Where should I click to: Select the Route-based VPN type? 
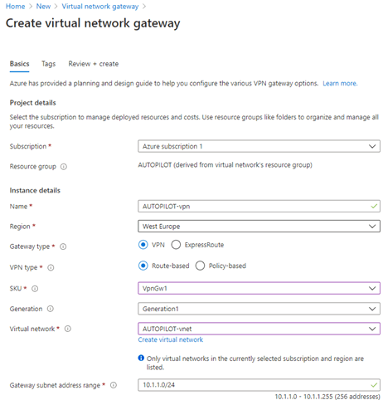(143, 266)
